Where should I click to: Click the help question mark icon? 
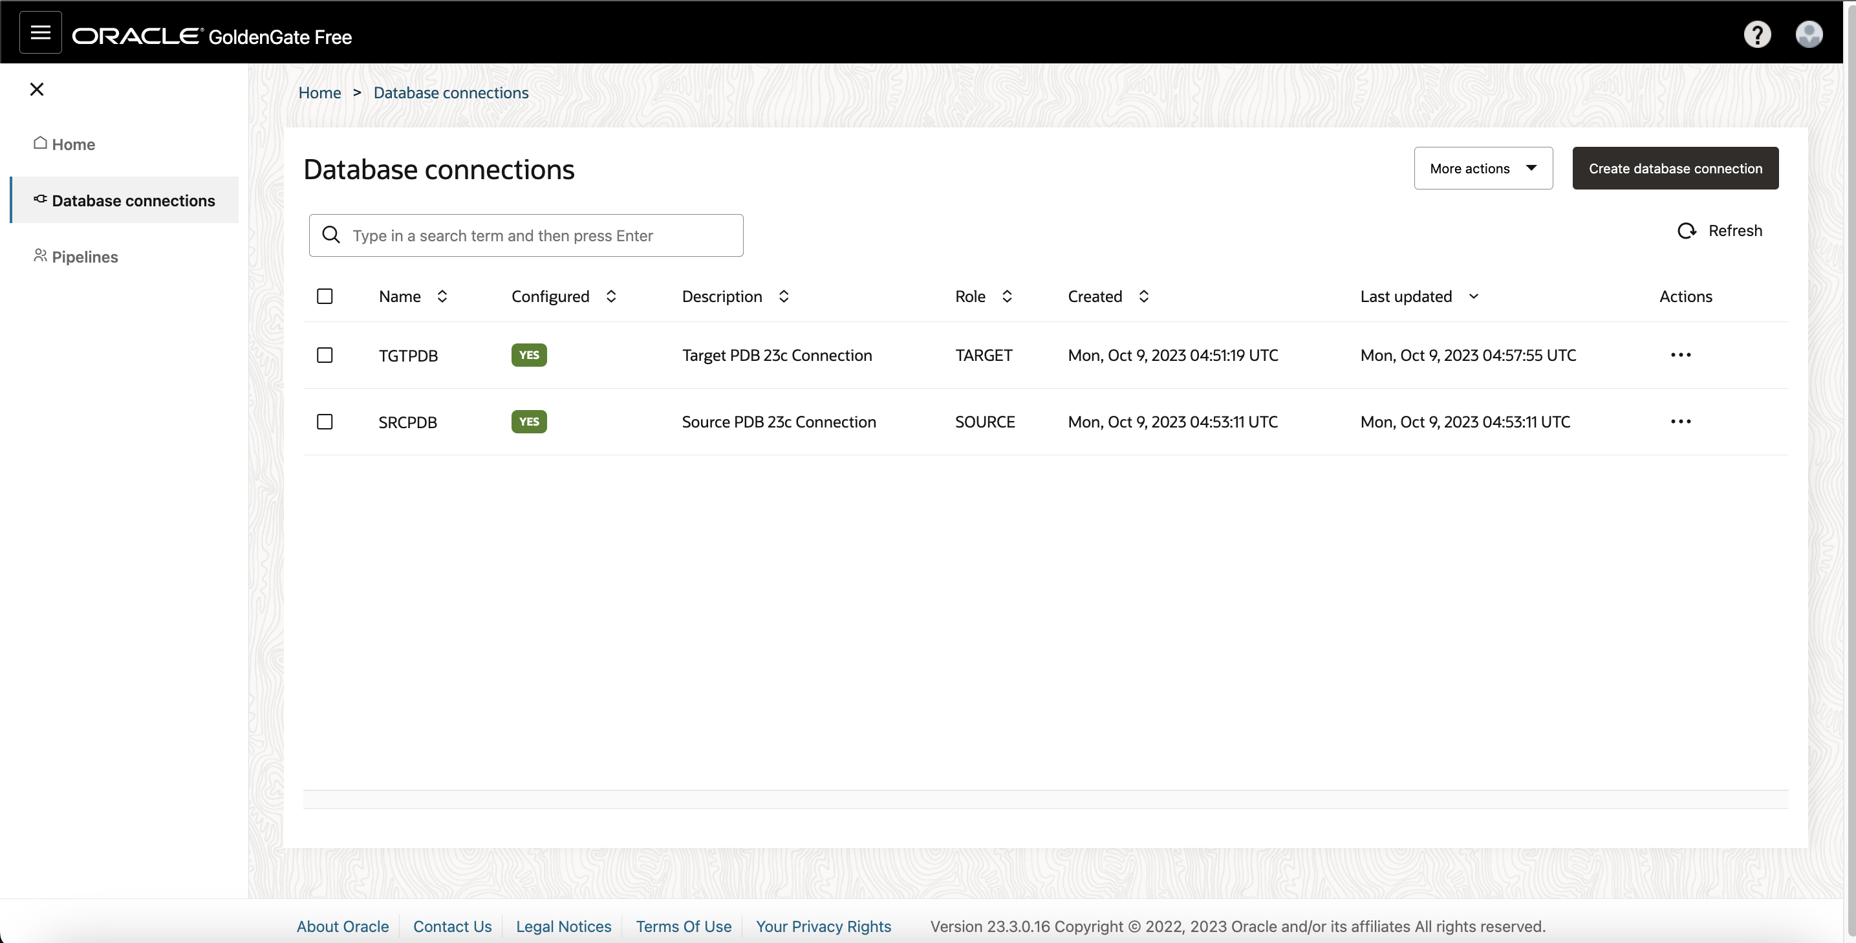coord(1756,34)
